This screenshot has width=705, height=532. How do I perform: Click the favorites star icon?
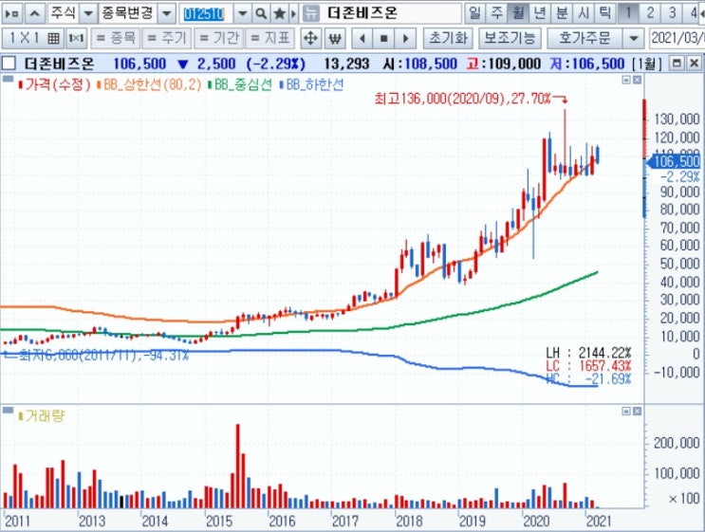tap(279, 14)
